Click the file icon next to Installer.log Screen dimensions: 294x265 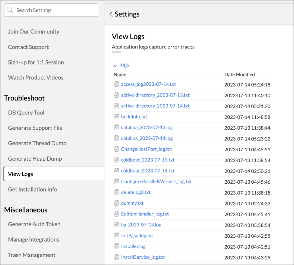click(x=117, y=247)
